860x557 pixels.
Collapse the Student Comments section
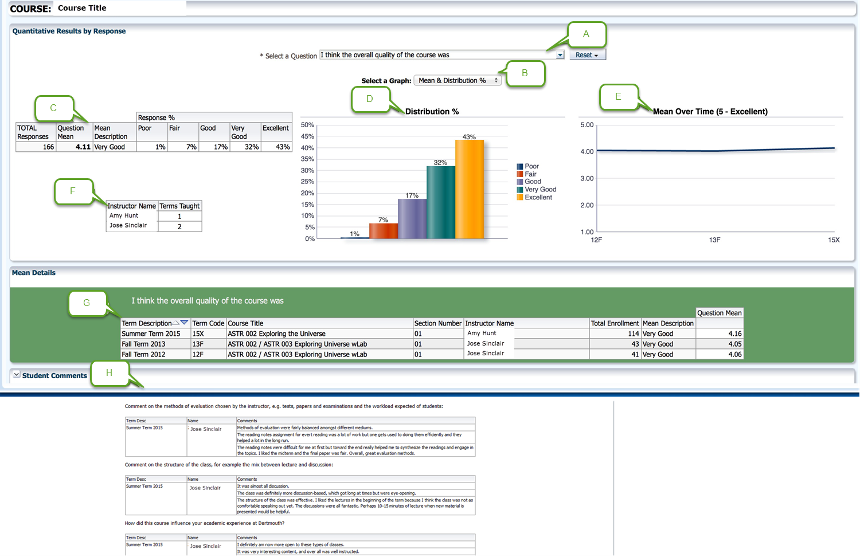coord(17,375)
